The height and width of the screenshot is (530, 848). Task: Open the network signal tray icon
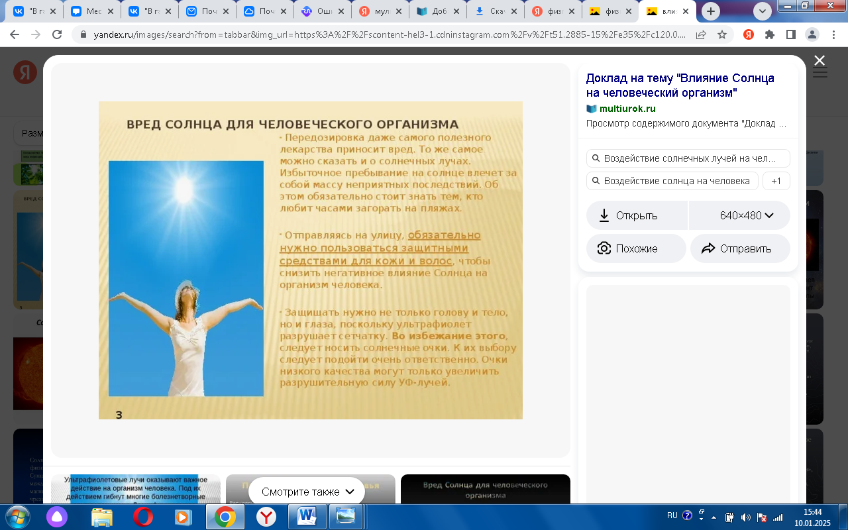[778, 517]
